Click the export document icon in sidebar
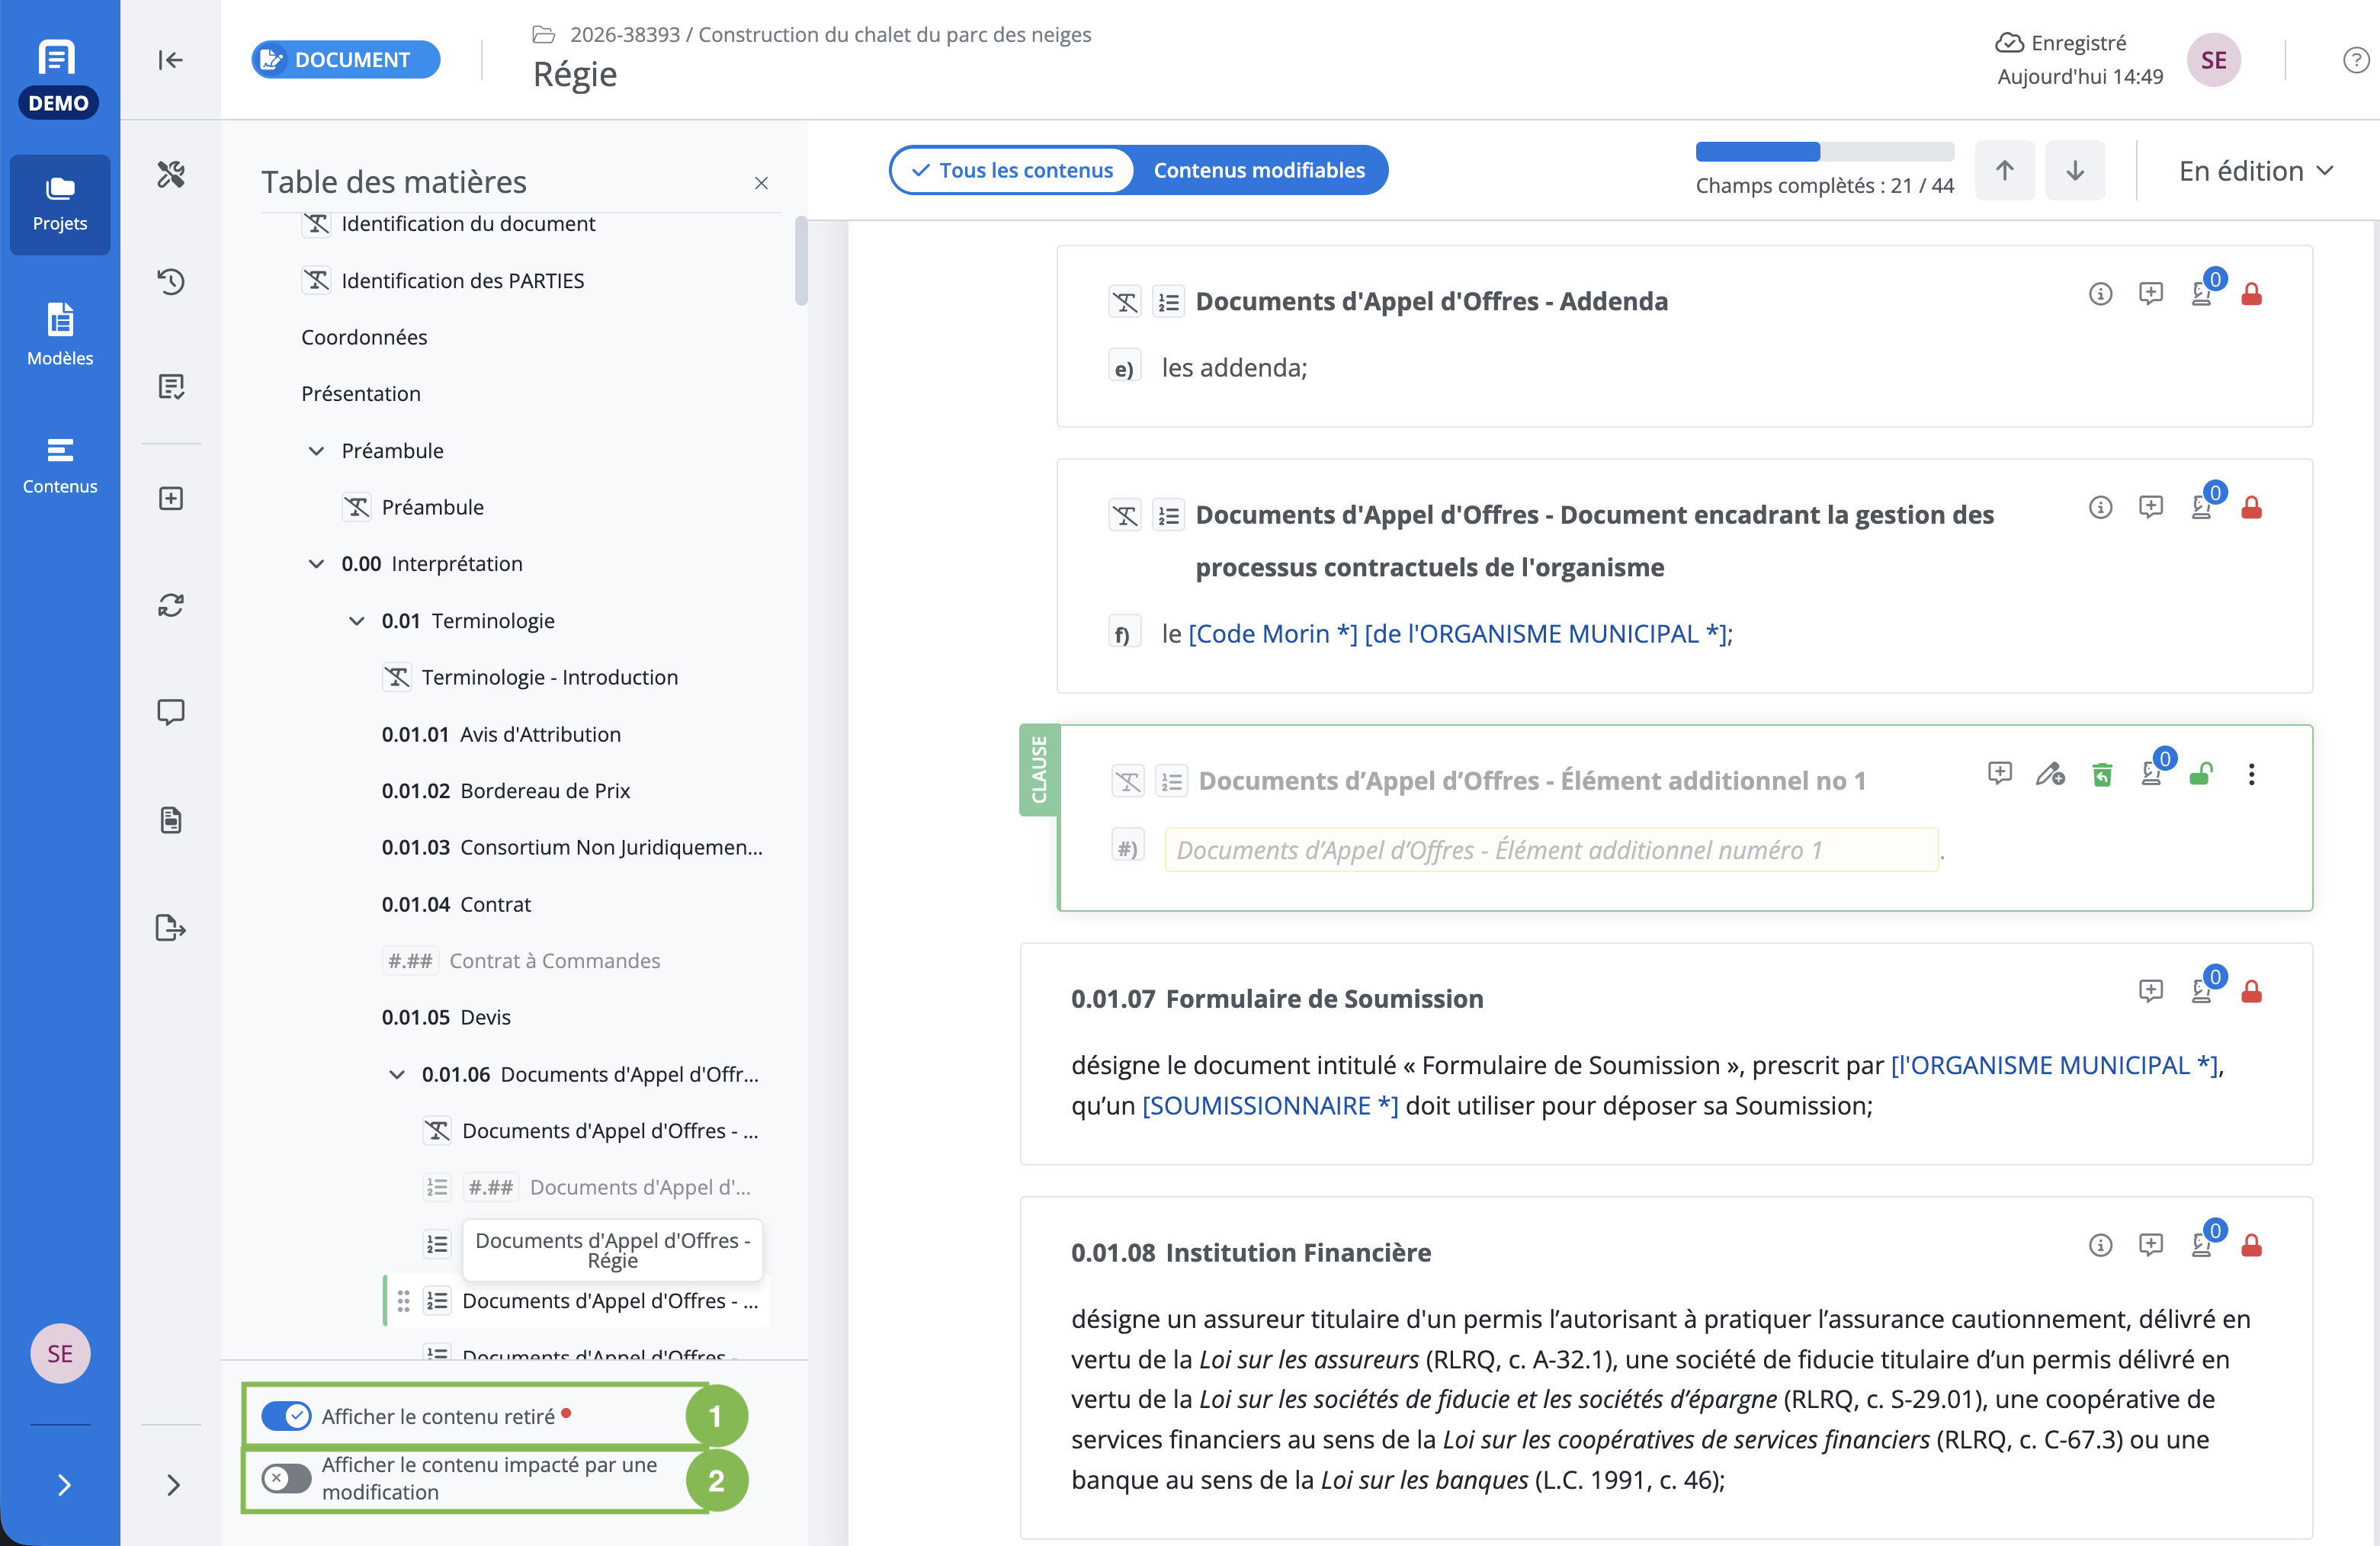Image resolution: width=2380 pixels, height=1546 pixels. (171, 927)
